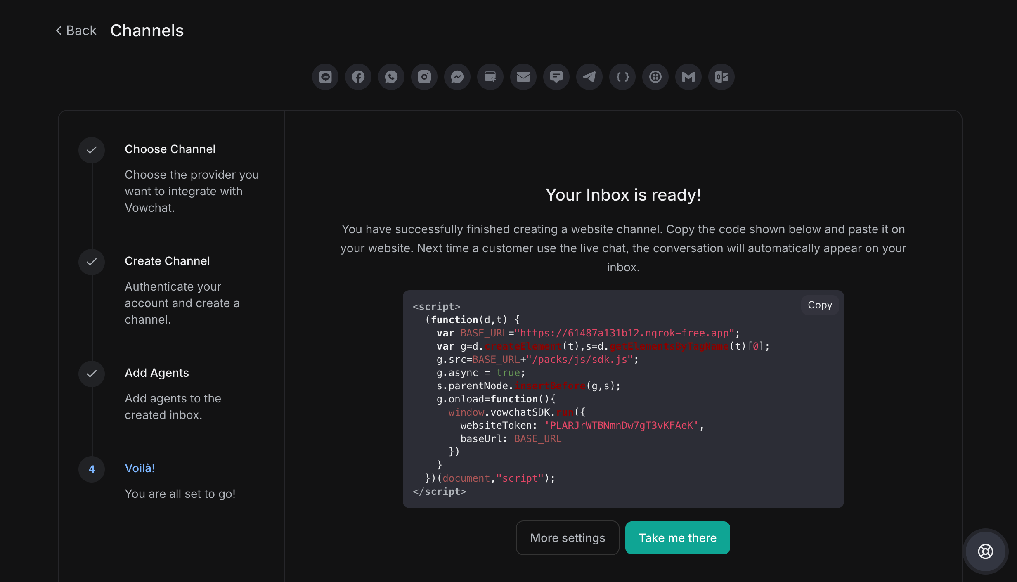Select the Facebook channel icon

tap(358, 77)
